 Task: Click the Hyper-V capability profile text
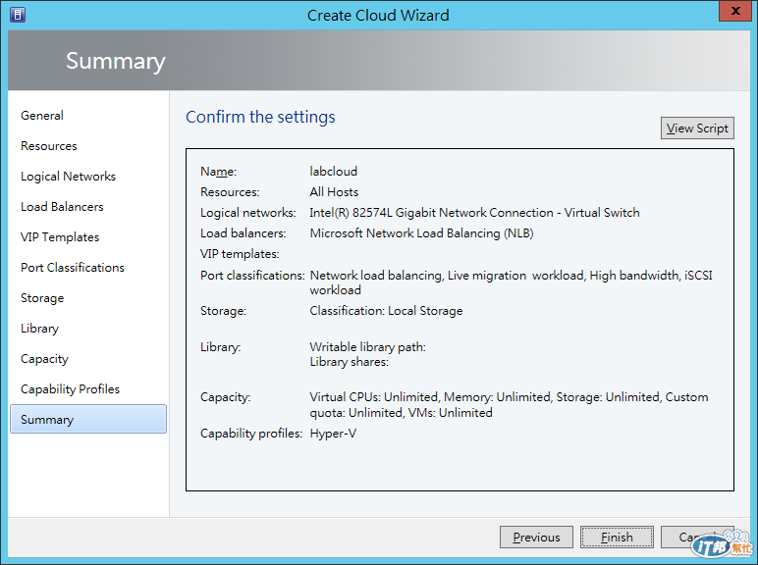tap(333, 433)
